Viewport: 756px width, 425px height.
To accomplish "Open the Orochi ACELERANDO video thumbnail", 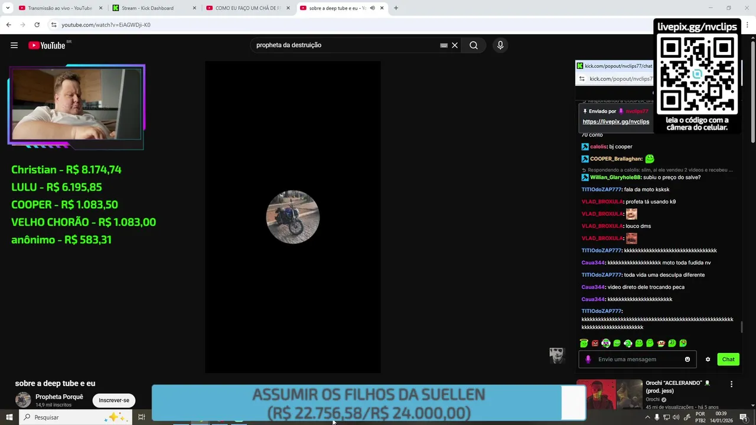I will (610, 394).
